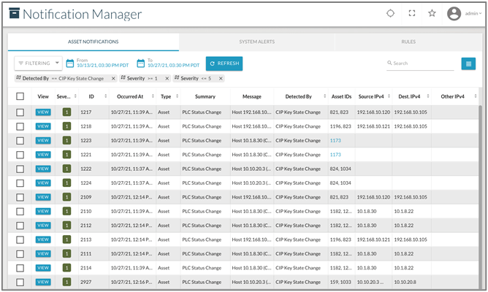Remove the Severity >= 1 filter
Image resolution: width=488 pixels, height=292 pixels.
pyautogui.click(x=167, y=78)
